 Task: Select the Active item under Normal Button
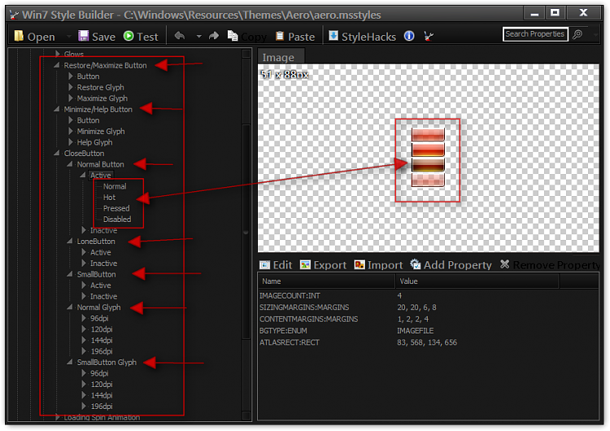101,176
